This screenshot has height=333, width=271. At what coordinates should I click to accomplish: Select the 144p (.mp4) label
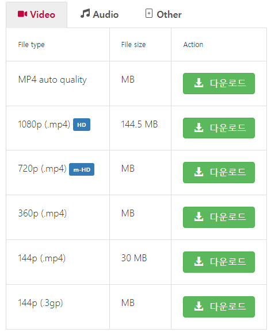pyautogui.click(x=42, y=258)
